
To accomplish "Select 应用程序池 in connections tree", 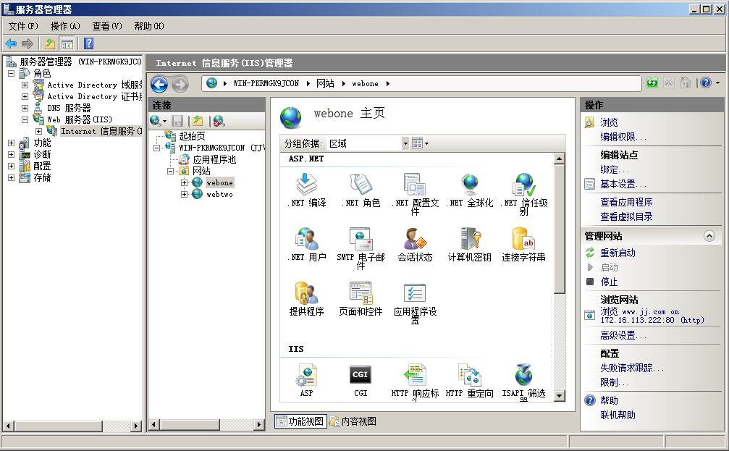I will click(x=214, y=159).
